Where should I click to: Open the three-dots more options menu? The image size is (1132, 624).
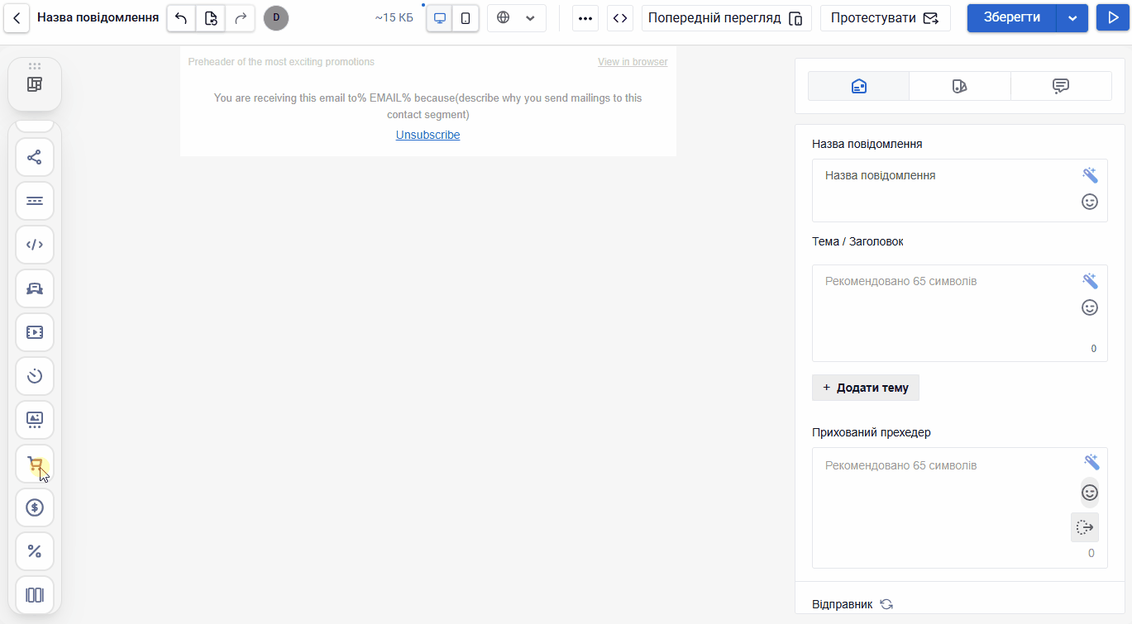pos(585,18)
